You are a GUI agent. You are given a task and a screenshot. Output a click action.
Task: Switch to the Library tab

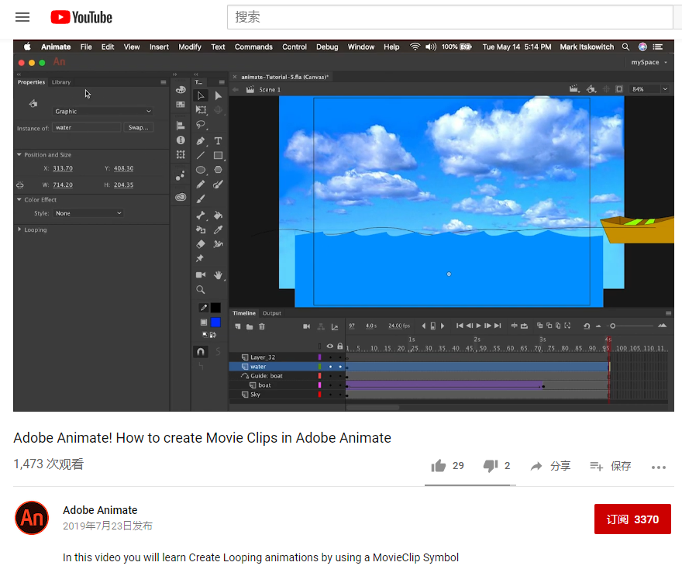(61, 82)
